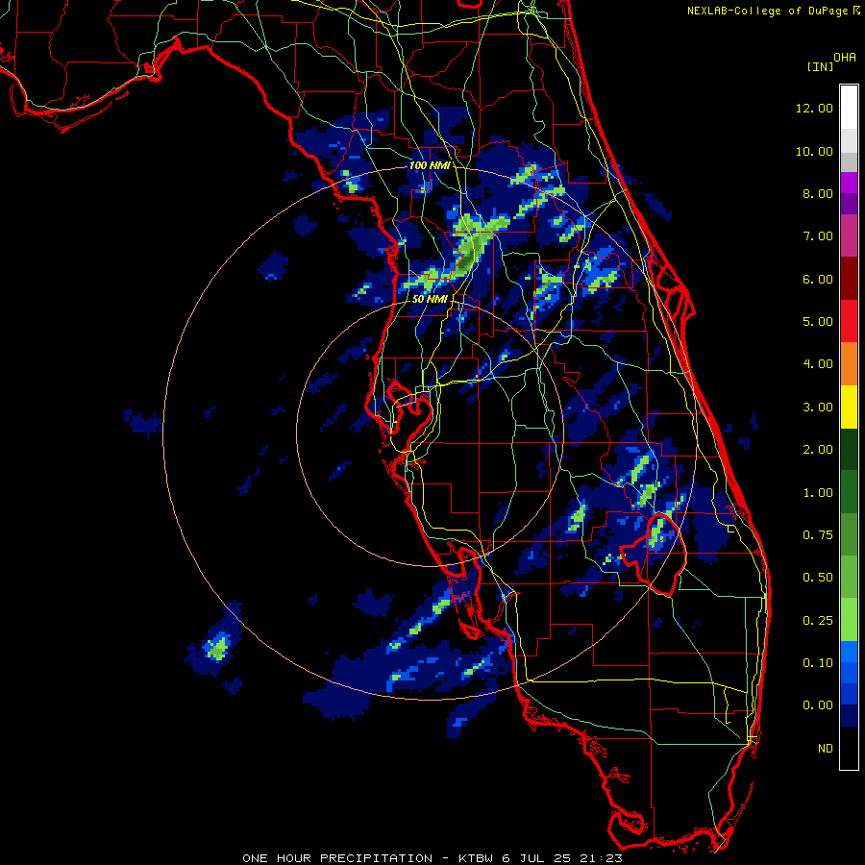Pick the navy swatch above ND
The height and width of the screenshot is (865, 865).
click(849, 715)
